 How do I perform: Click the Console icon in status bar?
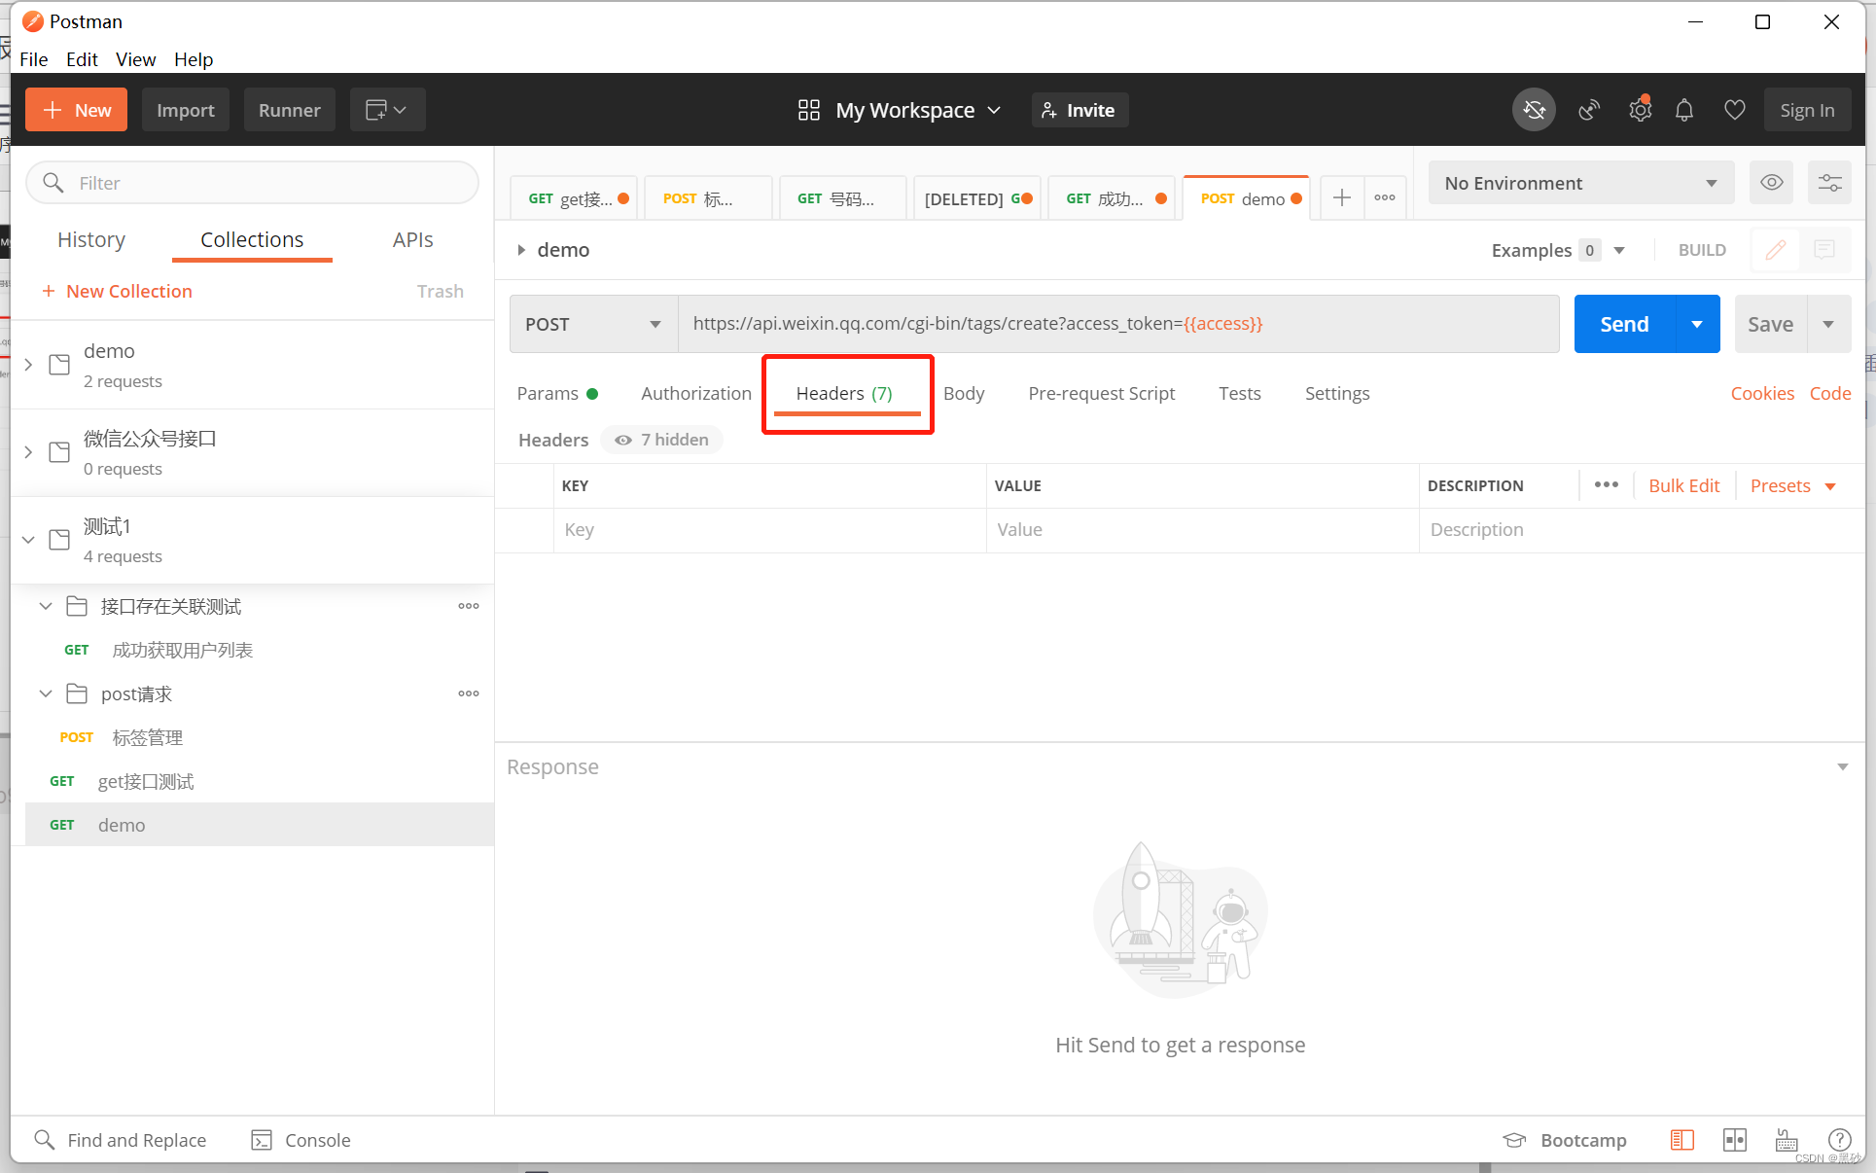pyautogui.click(x=261, y=1139)
